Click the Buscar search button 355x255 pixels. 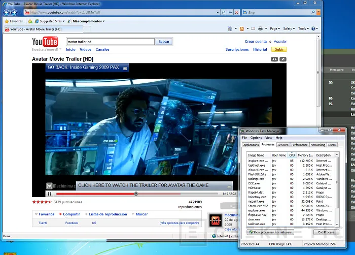164,42
